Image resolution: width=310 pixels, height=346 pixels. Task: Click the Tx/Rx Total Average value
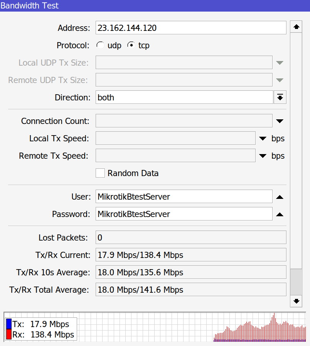(191, 290)
